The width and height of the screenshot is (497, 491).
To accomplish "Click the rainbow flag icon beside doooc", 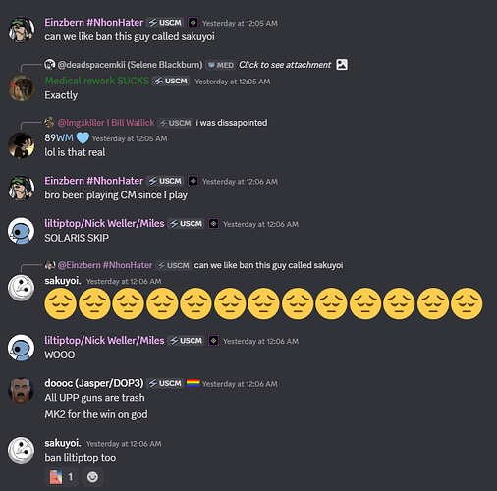I will pos(193,383).
